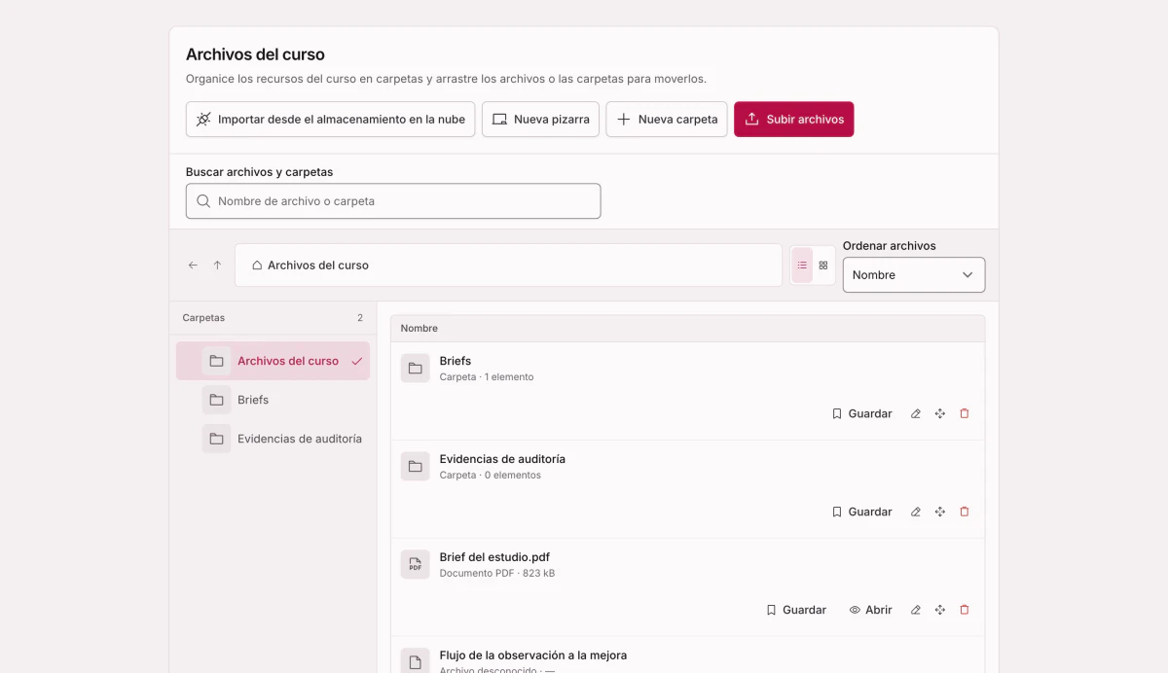Go up one folder level with the up arrow
The height and width of the screenshot is (673, 1168).
coord(217,266)
